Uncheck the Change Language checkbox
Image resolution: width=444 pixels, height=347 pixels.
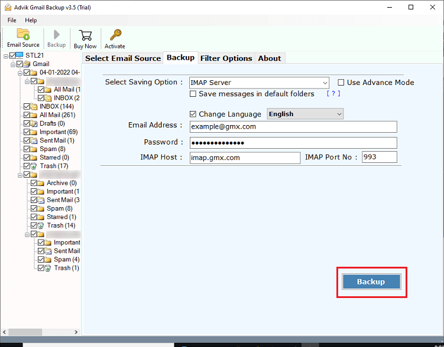pos(193,114)
